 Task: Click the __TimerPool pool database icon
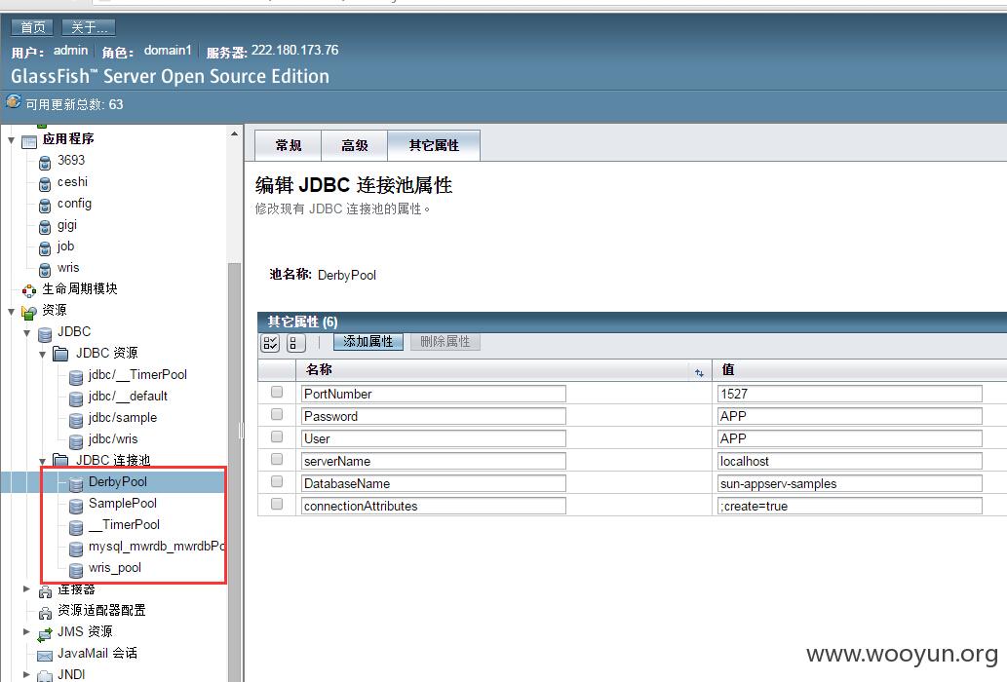pos(76,527)
